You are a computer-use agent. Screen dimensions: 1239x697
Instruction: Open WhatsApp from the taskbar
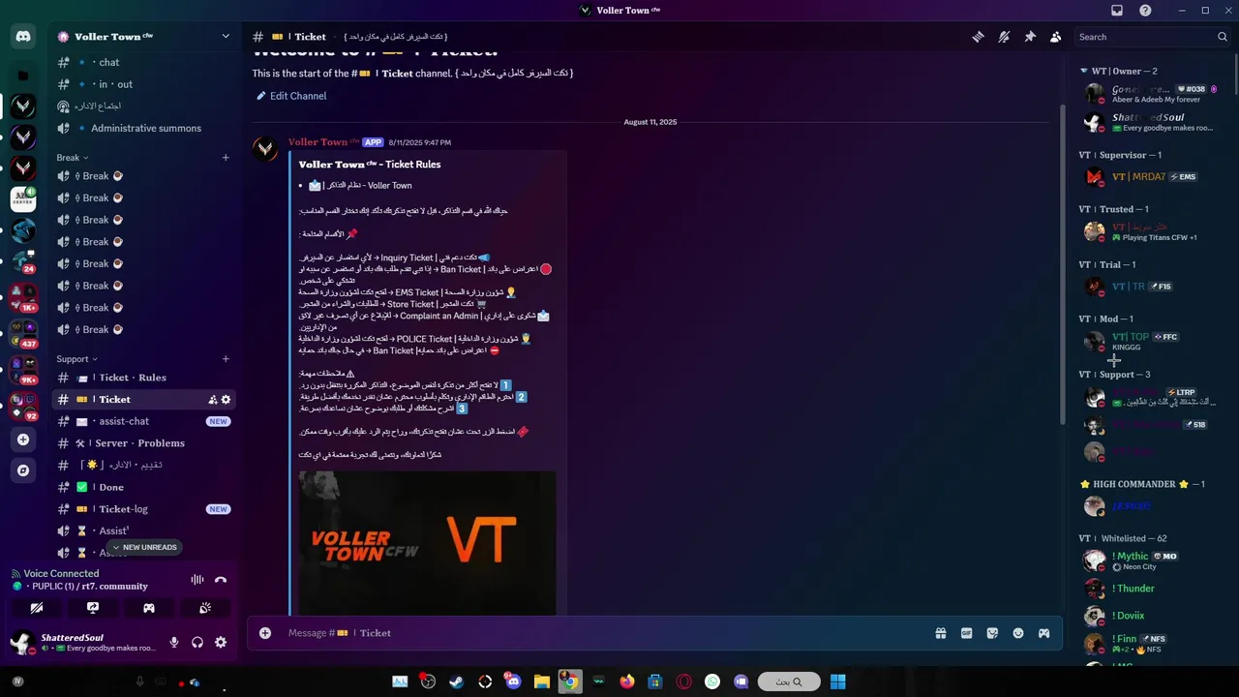712,682
